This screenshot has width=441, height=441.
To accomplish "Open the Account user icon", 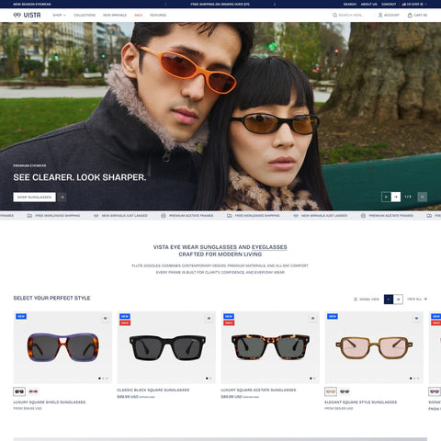I will click(x=380, y=15).
